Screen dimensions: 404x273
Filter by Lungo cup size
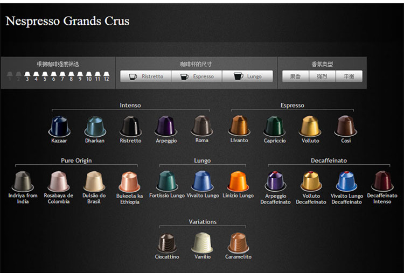(248, 76)
